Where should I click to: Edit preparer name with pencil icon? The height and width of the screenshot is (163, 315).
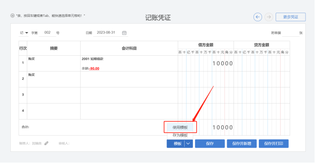coord(47,143)
